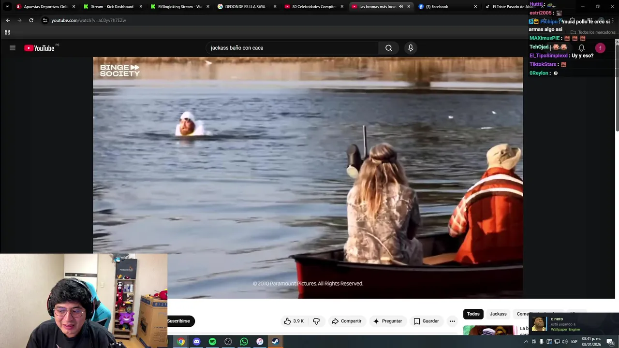Open Steam from the taskbar
Viewport: 619px width, 348px height.
(275, 342)
